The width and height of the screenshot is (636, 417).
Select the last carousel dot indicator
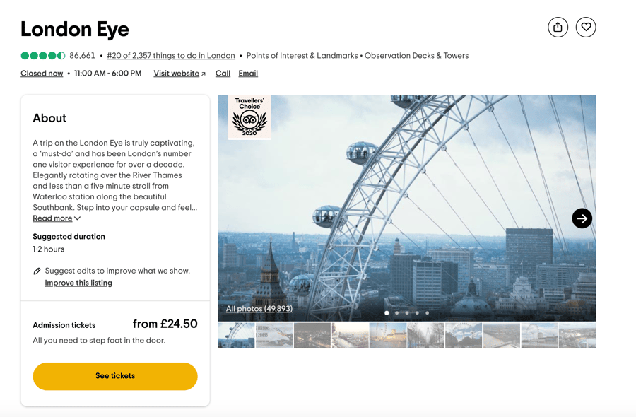[x=427, y=312]
